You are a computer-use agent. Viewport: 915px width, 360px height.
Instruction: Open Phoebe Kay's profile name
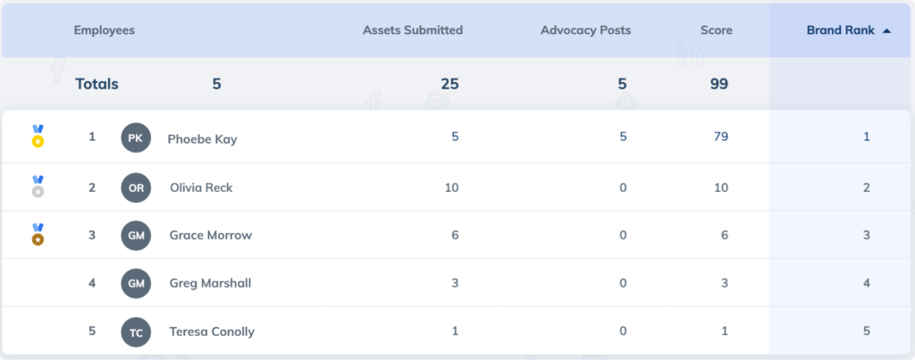(202, 138)
